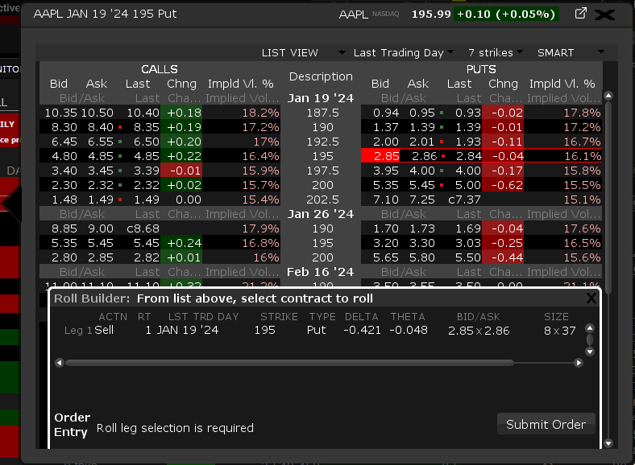Click the PUTS section heading

click(x=481, y=69)
